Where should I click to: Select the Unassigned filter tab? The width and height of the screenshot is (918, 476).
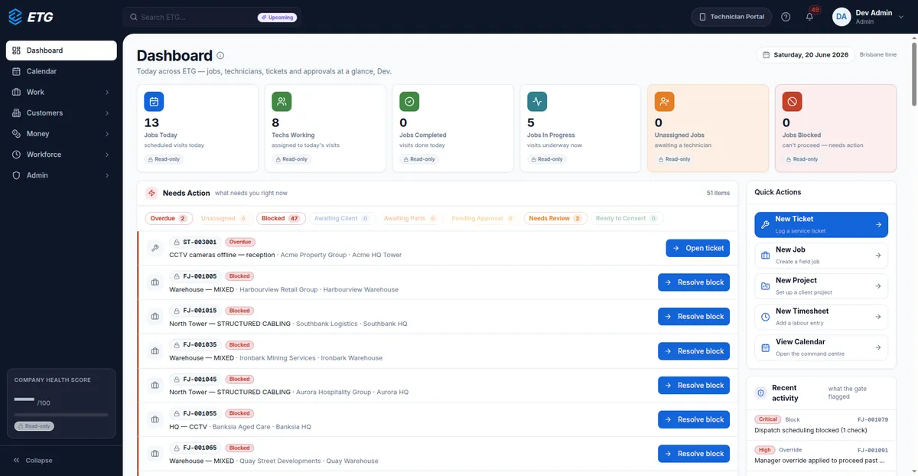[223, 219]
